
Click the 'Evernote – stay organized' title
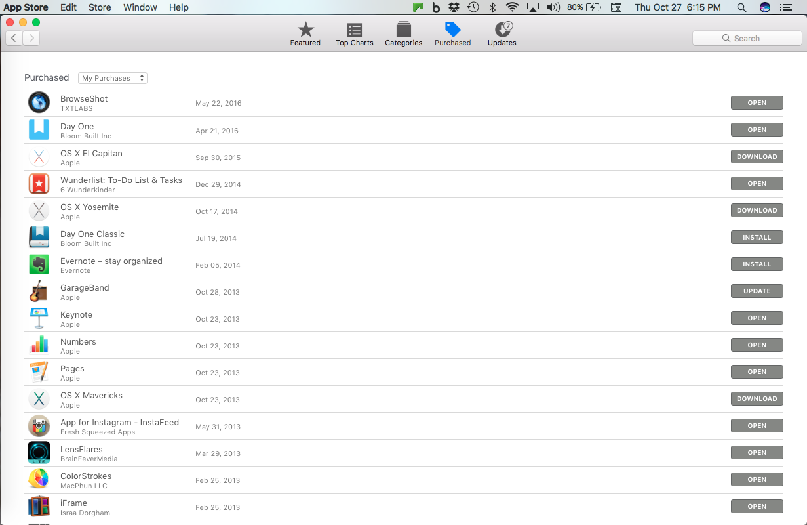[x=111, y=261]
